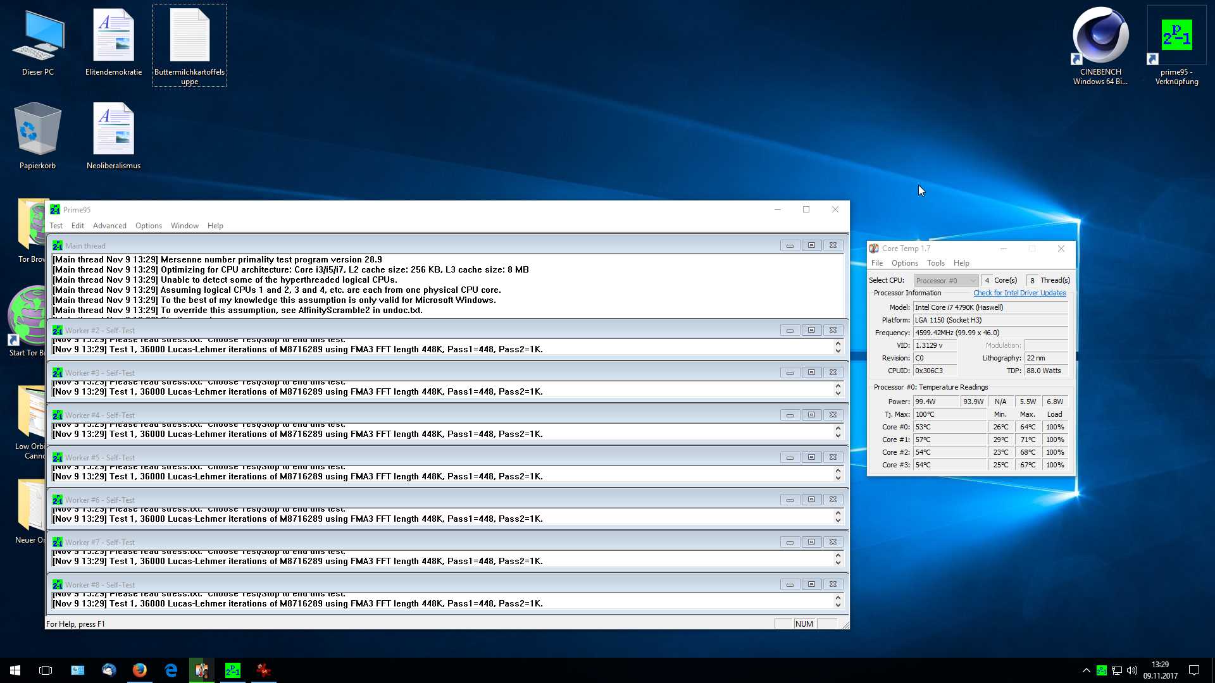Expand hidden system tray icons chevron

[1086, 670]
